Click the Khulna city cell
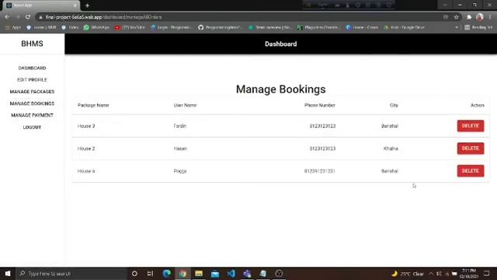The image size is (497, 280). pyautogui.click(x=391, y=149)
